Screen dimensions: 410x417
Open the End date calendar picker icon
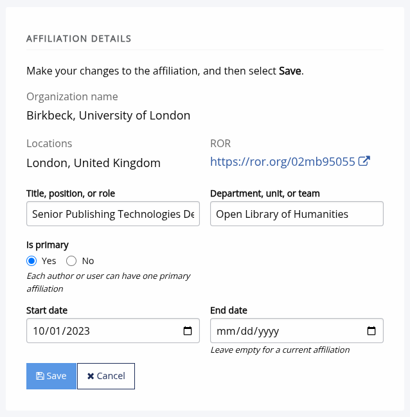click(371, 331)
